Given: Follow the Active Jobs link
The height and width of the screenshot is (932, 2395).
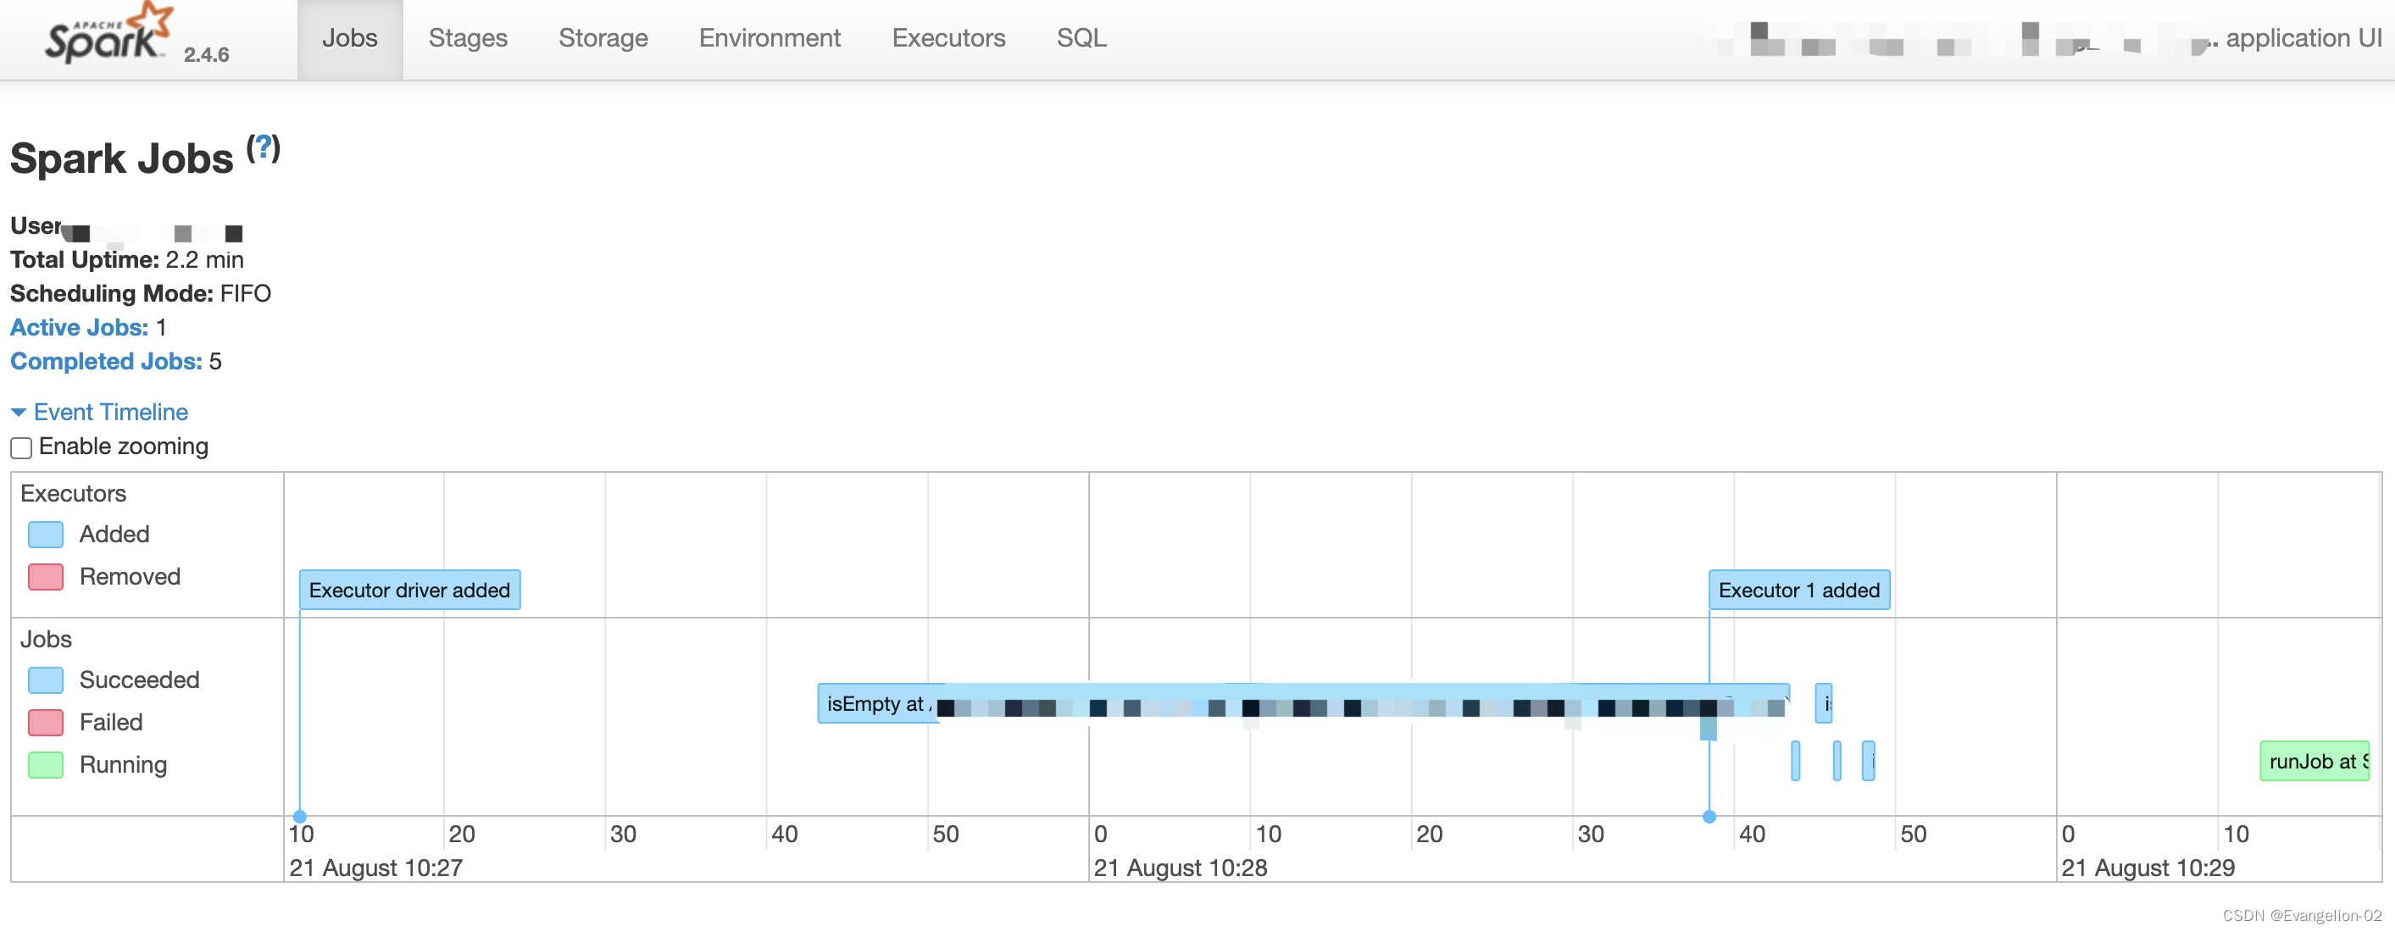Looking at the screenshot, I should coord(79,327).
